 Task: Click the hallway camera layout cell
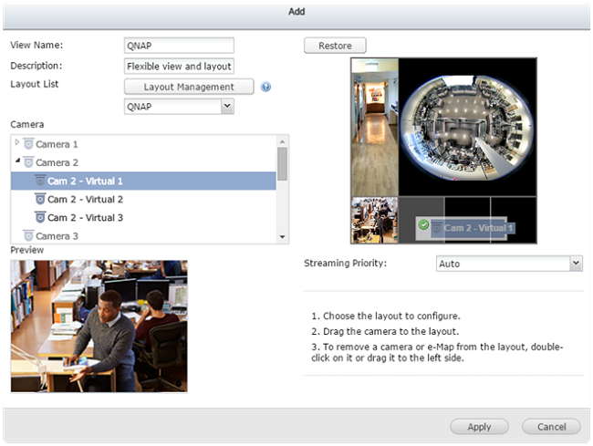tap(374, 127)
